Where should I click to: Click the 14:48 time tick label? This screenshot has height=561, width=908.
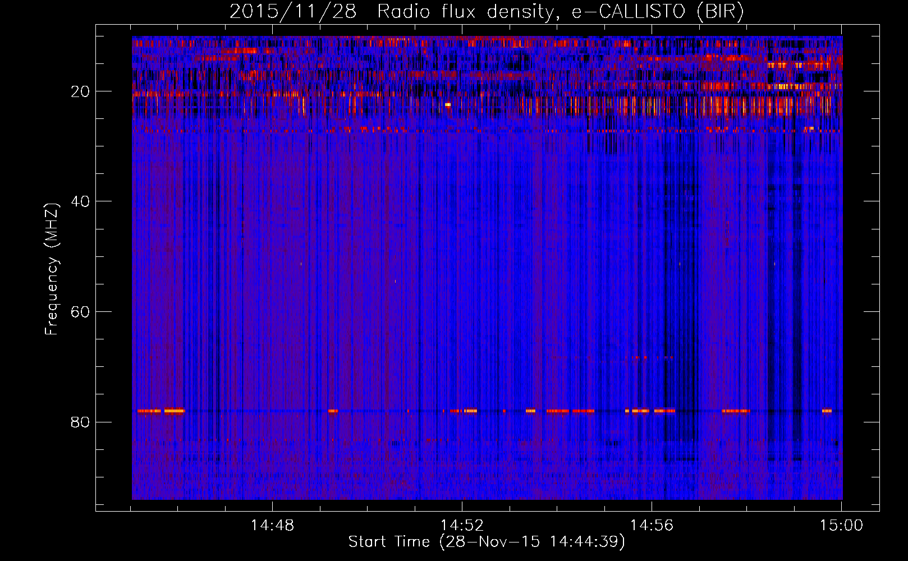[272, 526]
